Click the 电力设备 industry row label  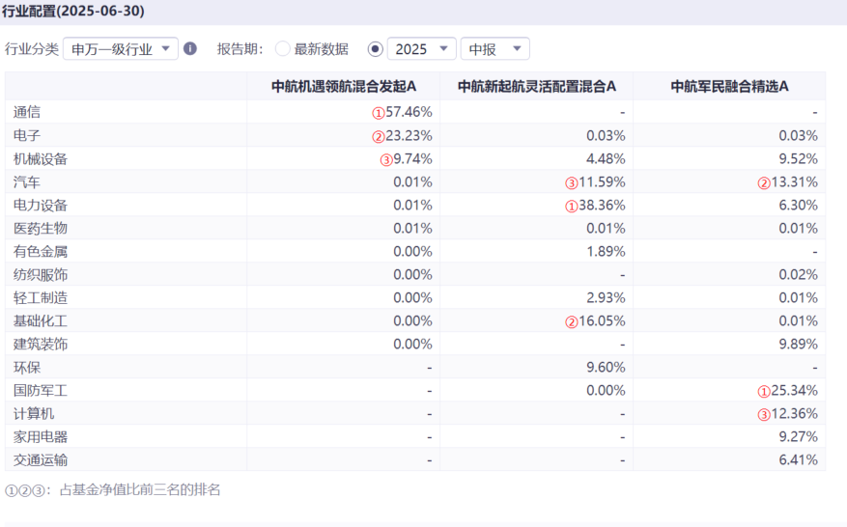pyautogui.click(x=41, y=206)
